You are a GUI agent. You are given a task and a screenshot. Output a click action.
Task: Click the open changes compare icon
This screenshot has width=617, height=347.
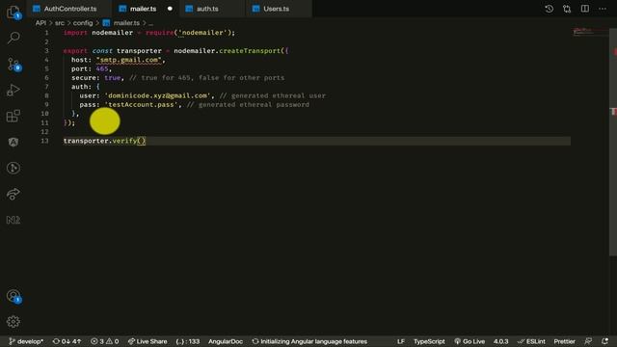(567, 9)
